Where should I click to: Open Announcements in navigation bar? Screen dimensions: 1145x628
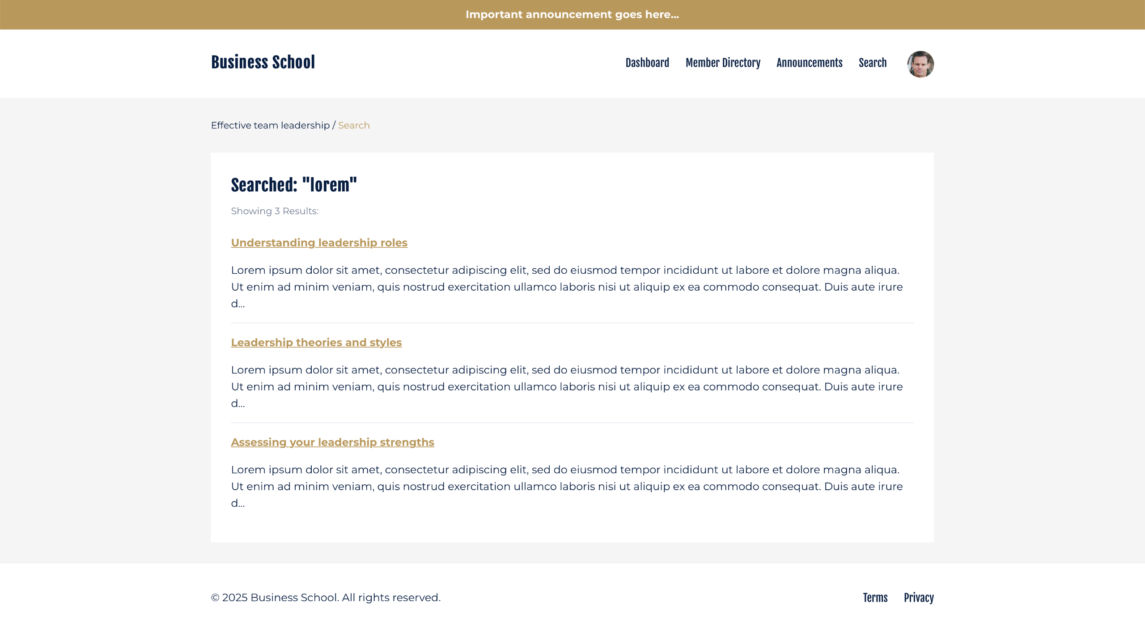click(809, 63)
